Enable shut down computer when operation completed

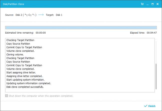[7, 96]
